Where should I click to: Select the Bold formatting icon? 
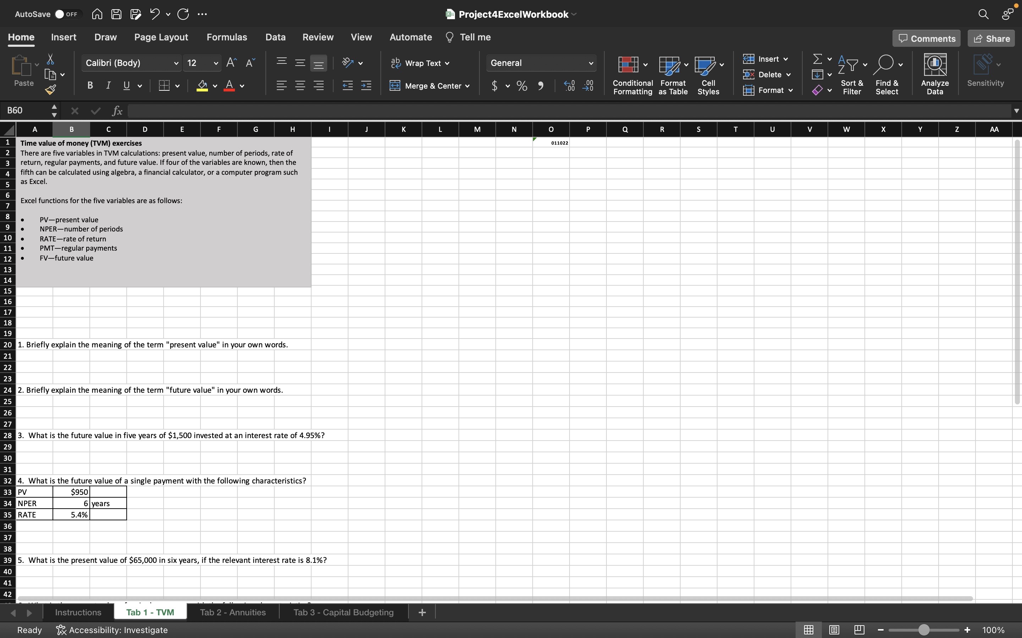coord(90,85)
